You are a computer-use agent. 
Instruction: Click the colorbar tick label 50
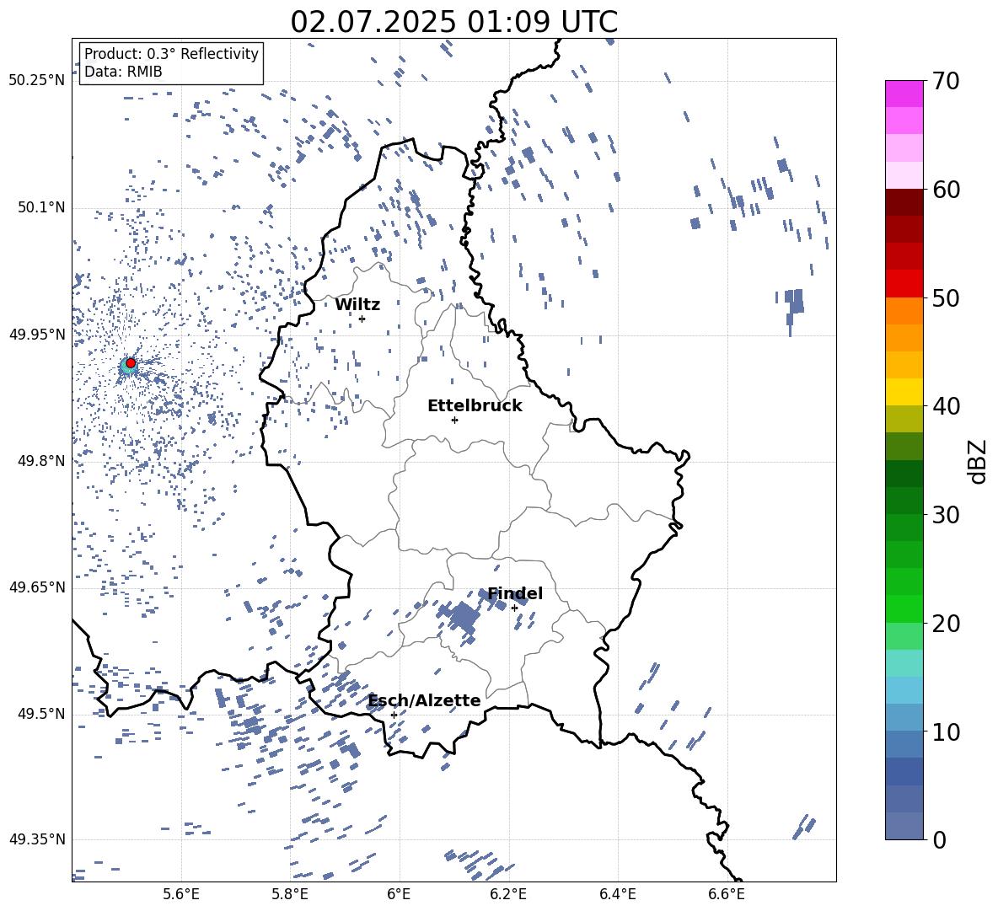945,298
